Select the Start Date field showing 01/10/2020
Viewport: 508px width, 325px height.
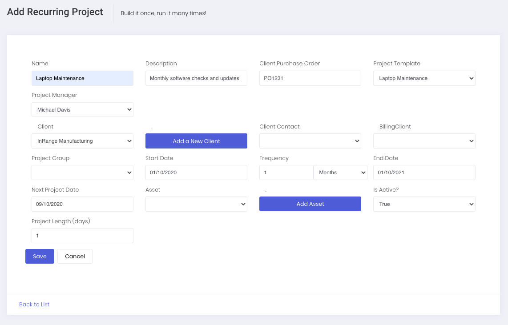tap(196, 173)
